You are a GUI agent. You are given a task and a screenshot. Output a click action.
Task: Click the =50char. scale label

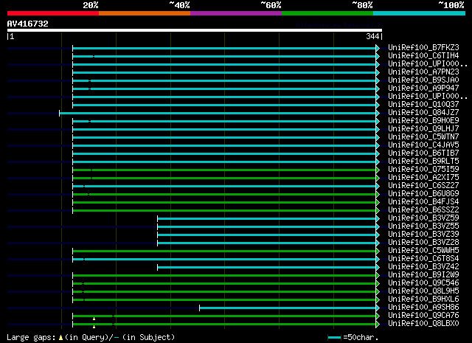pyautogui.click(x=361, y=338)
